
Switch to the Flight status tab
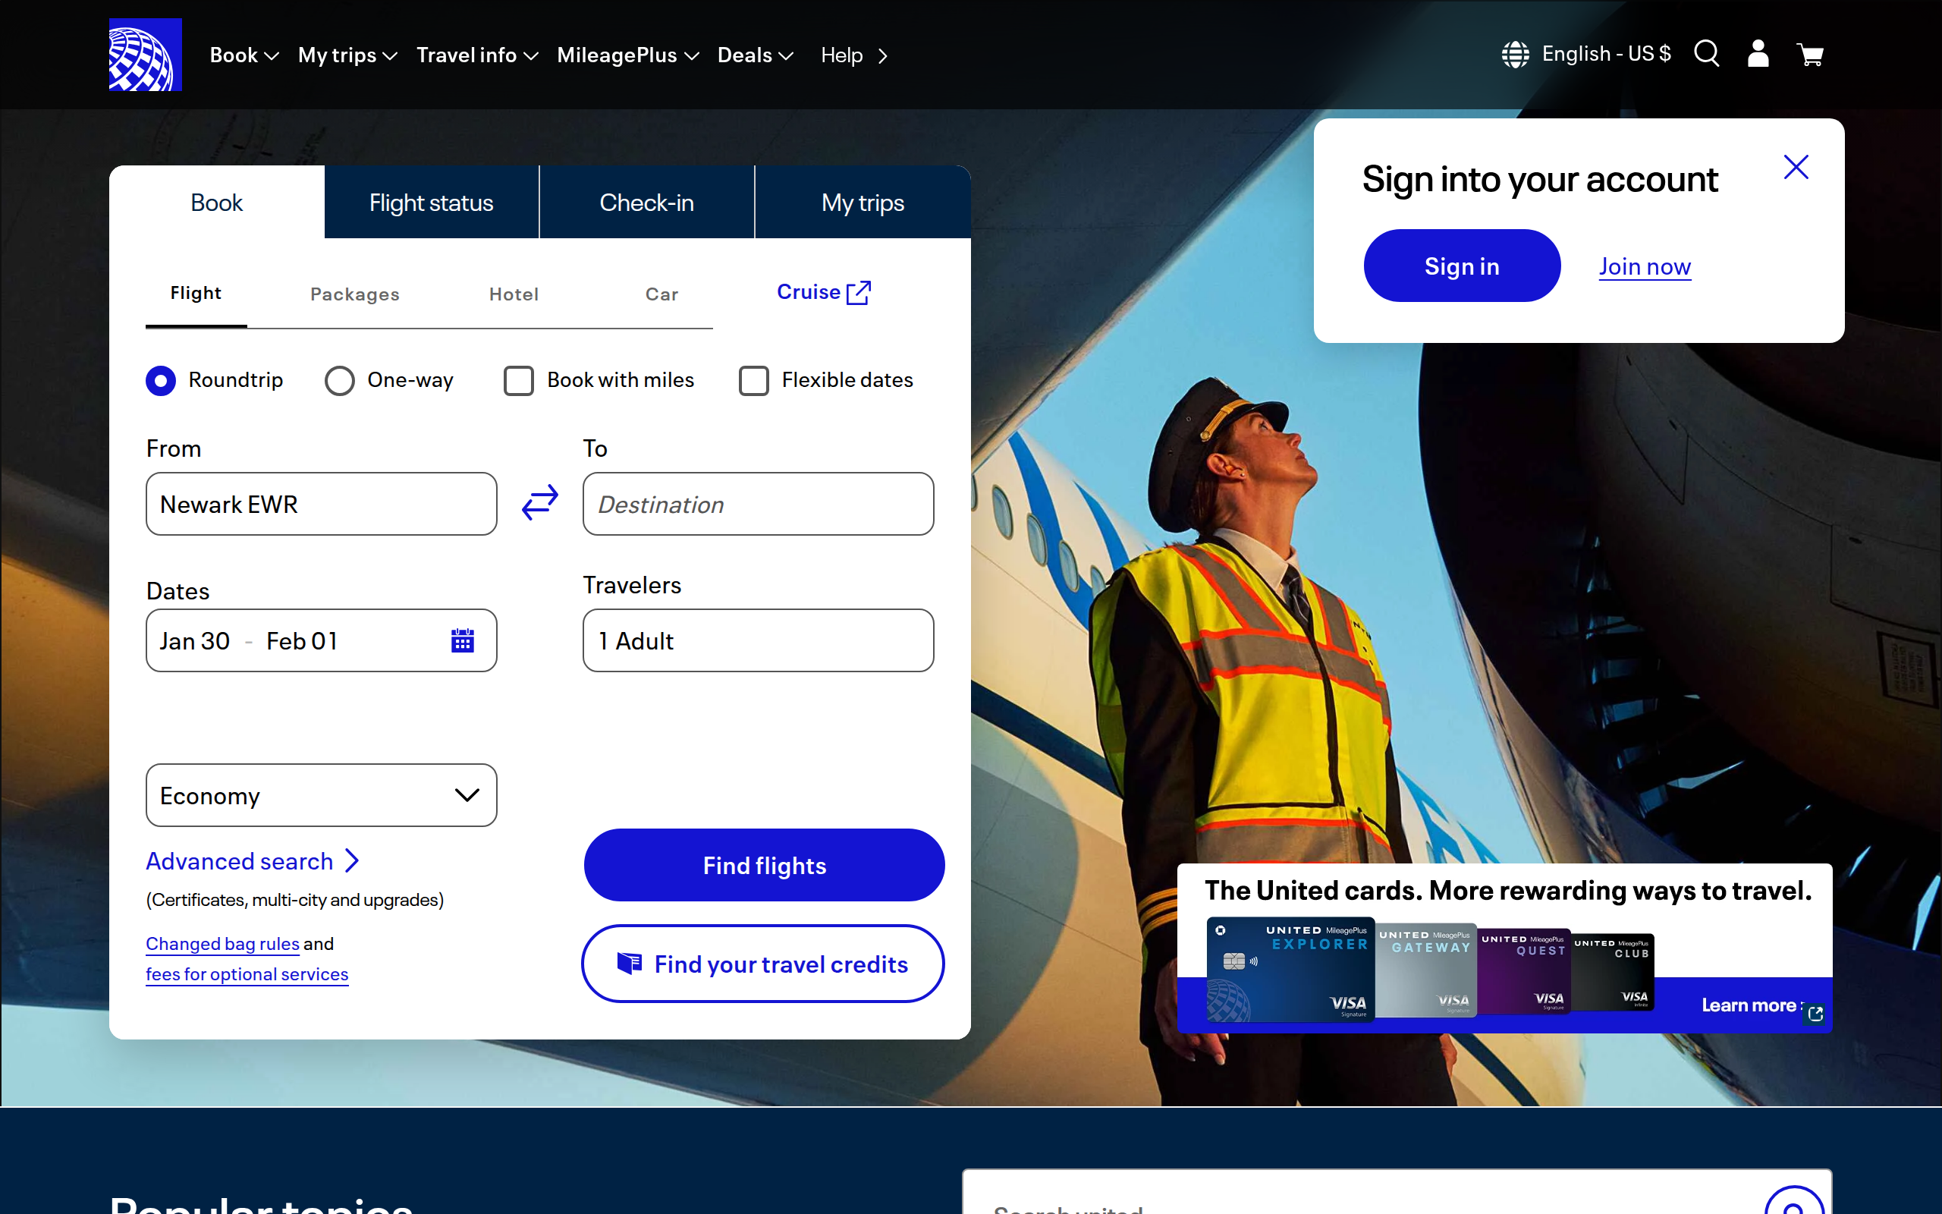(431, 203)
